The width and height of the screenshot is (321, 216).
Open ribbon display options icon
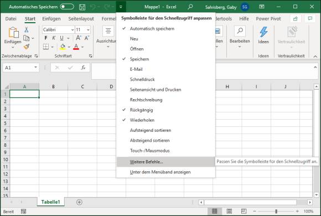click(262, 7)
